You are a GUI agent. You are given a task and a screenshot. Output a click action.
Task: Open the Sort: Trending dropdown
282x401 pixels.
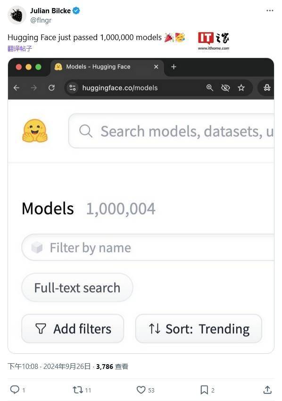point(199,329)
